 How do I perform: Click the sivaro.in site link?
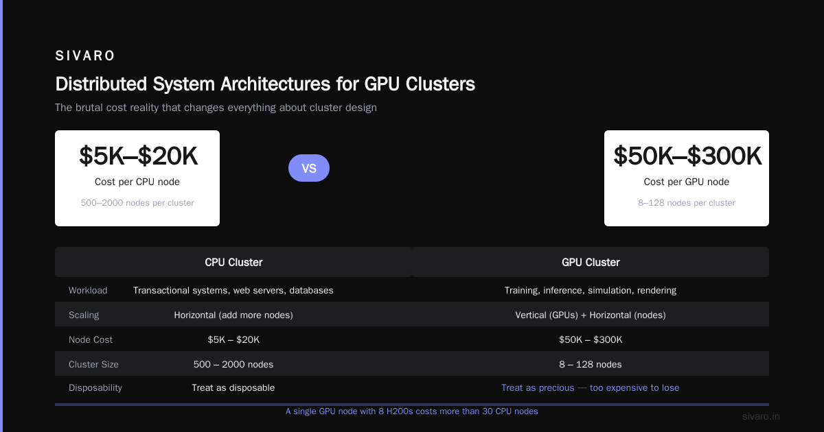[x=762, y=416]
